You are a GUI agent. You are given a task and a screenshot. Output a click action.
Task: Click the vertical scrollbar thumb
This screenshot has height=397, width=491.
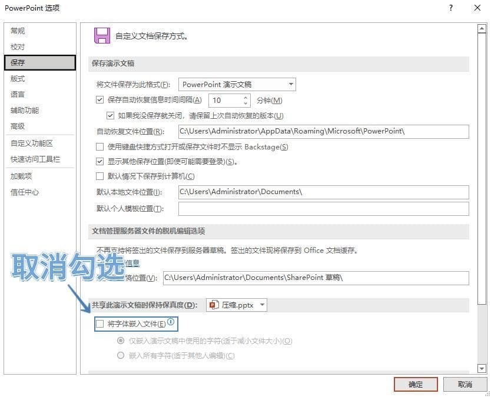(482, 168)
